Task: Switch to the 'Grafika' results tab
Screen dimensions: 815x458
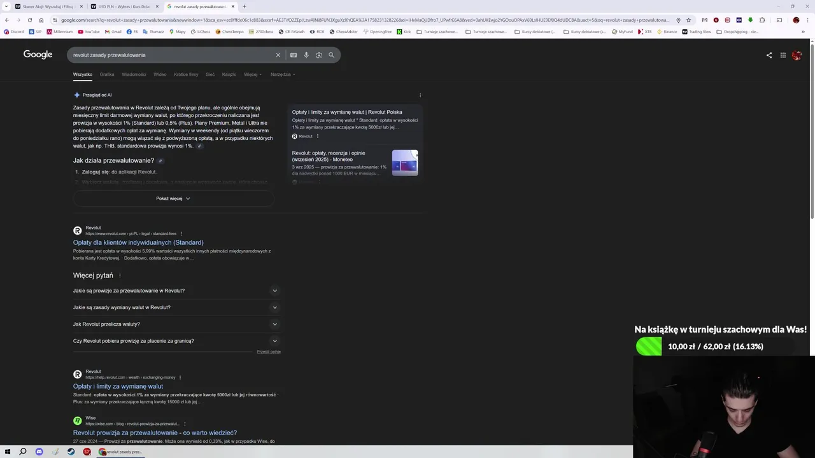Action: point(107,74)
